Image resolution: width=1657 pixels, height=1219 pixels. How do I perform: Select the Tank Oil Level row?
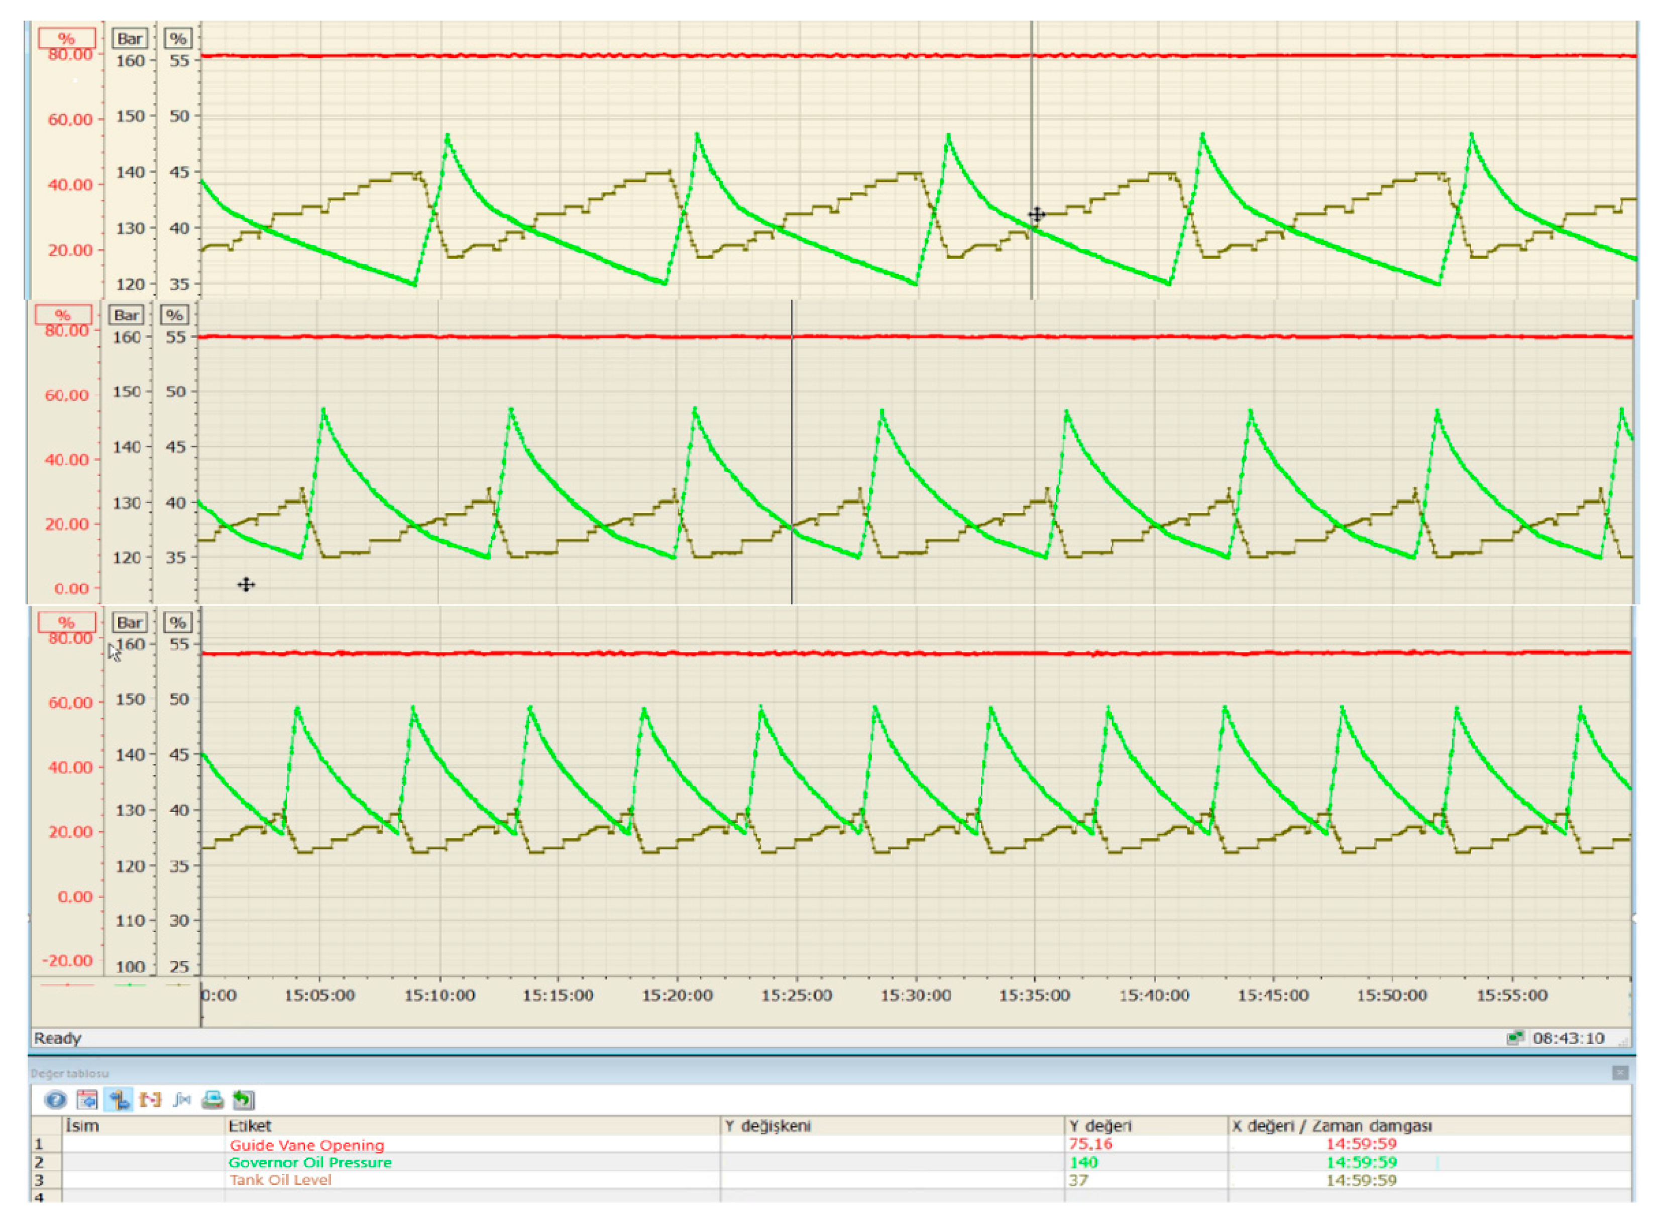[x=280, y=1179]
